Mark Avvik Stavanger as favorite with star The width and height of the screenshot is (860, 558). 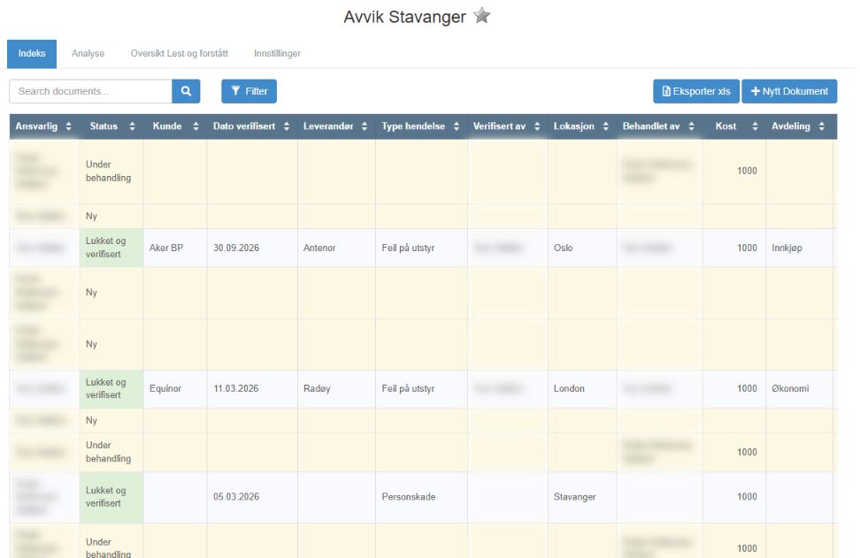pos(482,15)
